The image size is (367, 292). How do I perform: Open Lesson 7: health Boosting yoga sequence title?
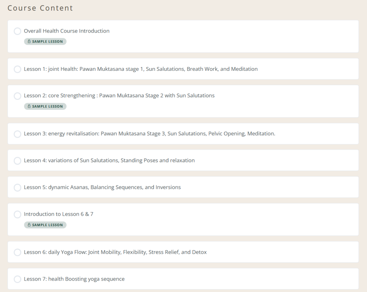(74, 279)
